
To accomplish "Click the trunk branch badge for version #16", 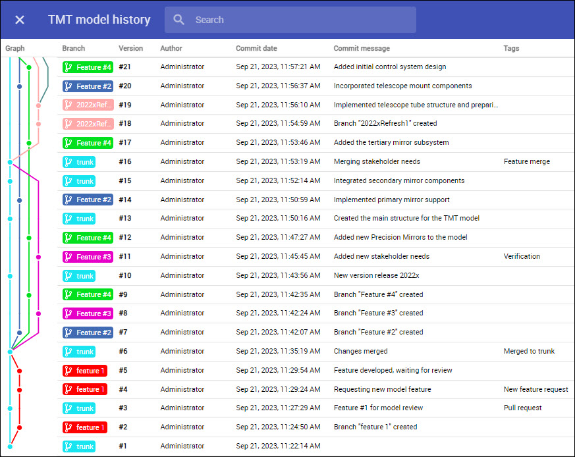I will [79, 162].
